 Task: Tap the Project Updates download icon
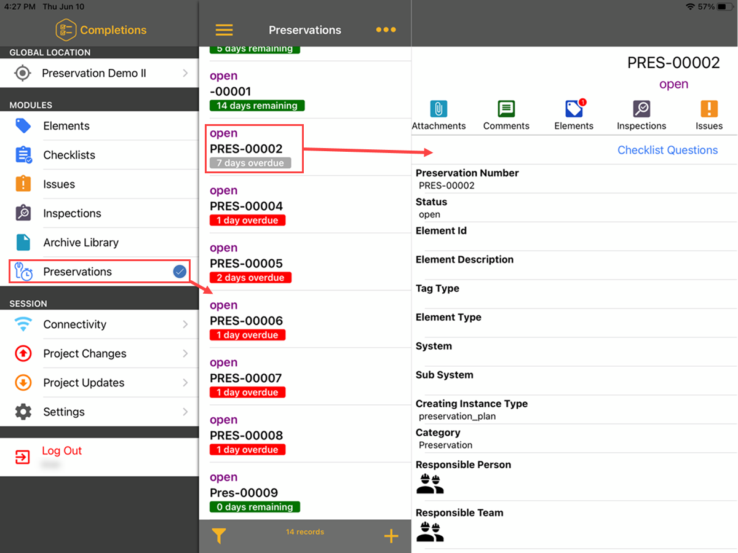23,383
